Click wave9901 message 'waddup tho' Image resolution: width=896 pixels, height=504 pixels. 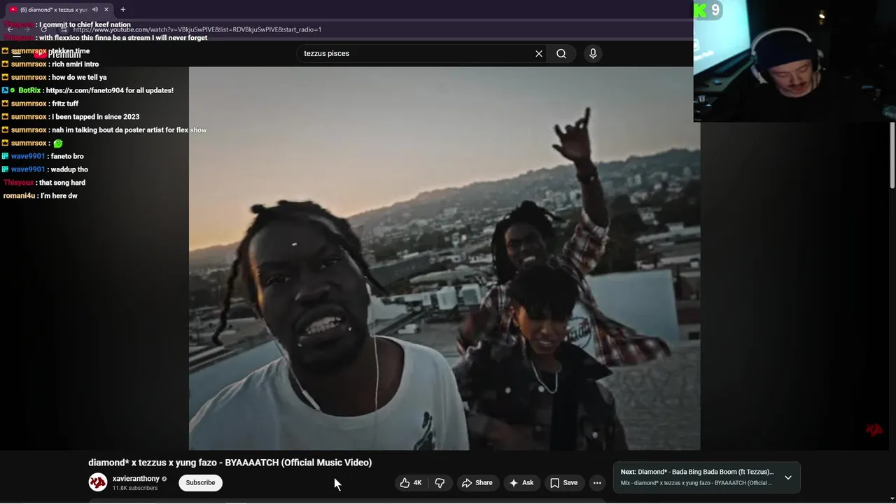[69, 169]
